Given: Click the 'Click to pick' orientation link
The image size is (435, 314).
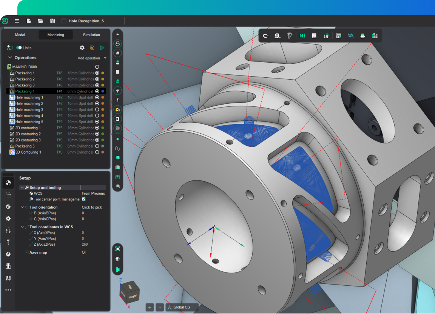Looking at the screenshot, I should pos(92,207).
